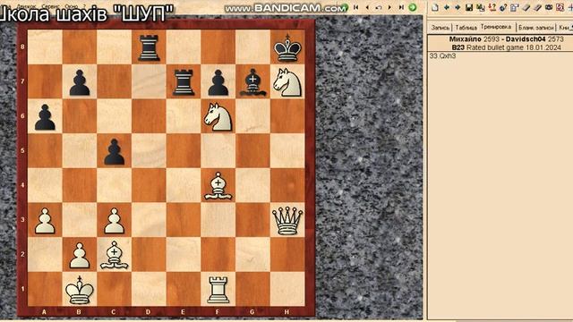573x322 pixels.
Task: Select the black rook on d8
Action: click(149, 47)
